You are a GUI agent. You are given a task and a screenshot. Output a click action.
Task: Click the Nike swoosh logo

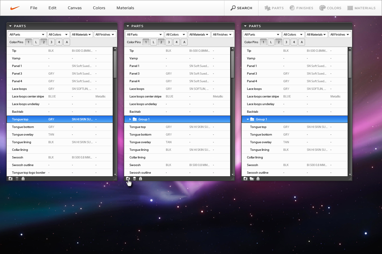point(15,8)
